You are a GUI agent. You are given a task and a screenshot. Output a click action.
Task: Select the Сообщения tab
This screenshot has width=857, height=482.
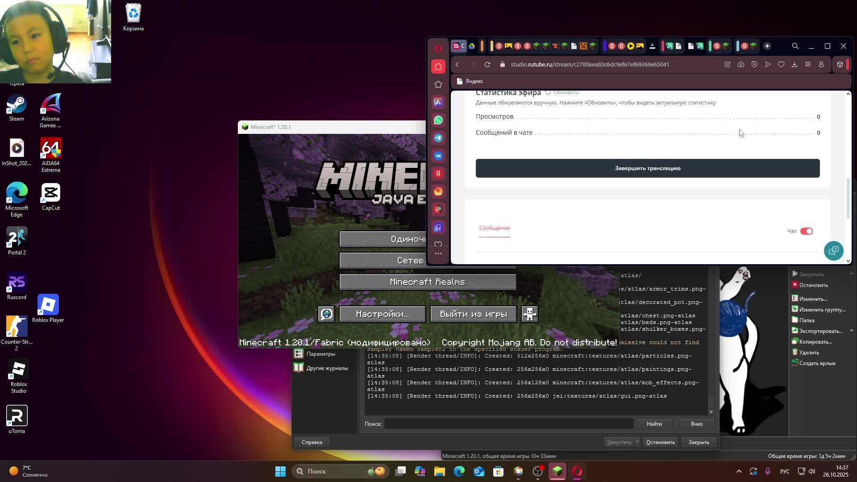[494, 228]
